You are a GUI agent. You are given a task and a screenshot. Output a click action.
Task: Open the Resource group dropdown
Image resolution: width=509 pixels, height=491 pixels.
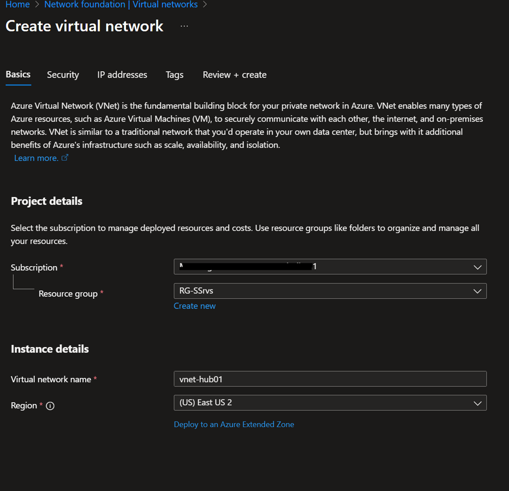477,291
